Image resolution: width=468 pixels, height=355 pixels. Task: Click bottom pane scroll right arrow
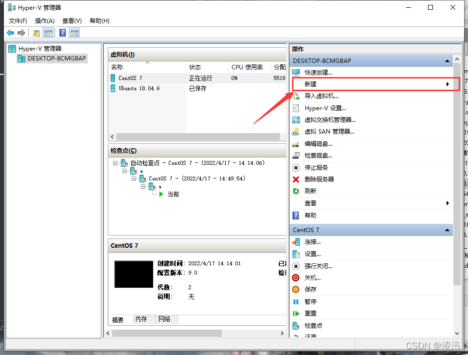tap(282, 333)
